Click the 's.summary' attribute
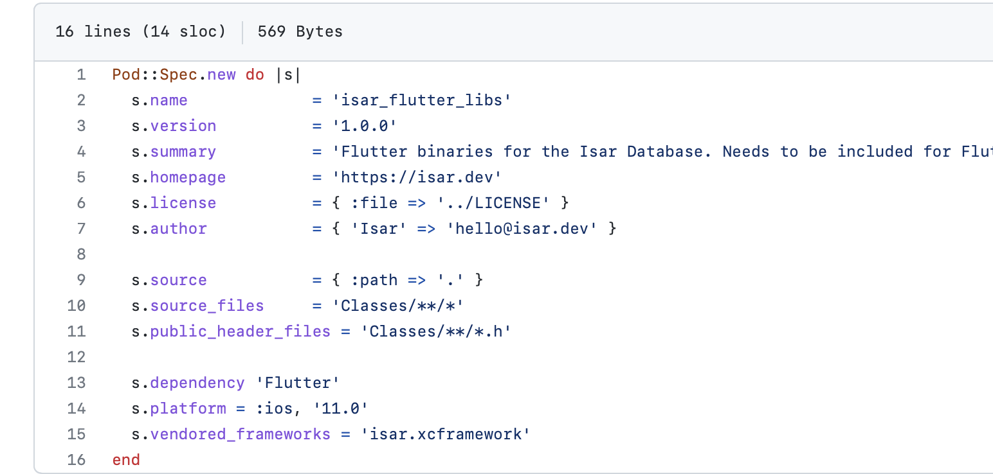 click(174, 152)
